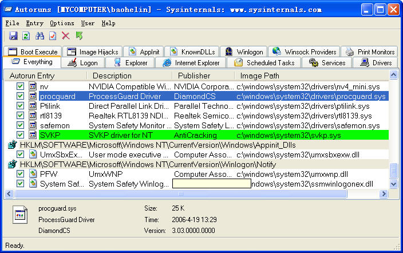403x253 pixels.
Task: Click the vertical scrollbar thumb
Action: [x=393, y=171]
